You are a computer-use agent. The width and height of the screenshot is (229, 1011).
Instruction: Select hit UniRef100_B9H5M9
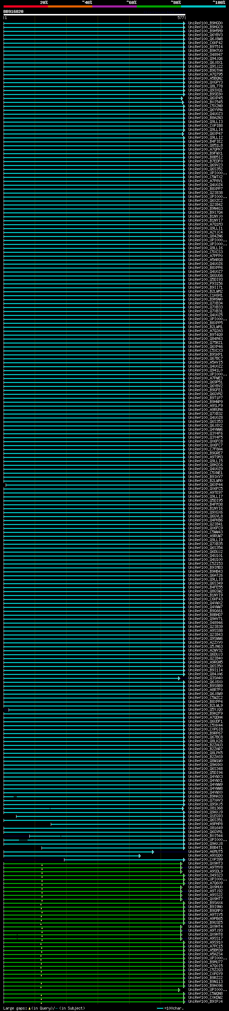205,31
